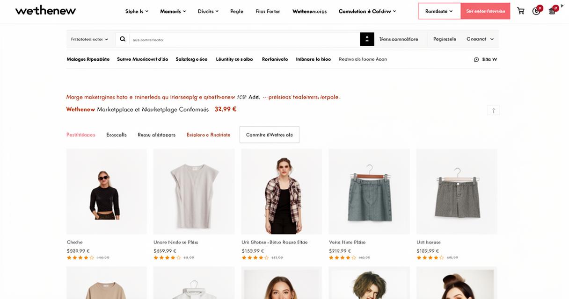Open the Romdente dropdown button

coord(439,11)
